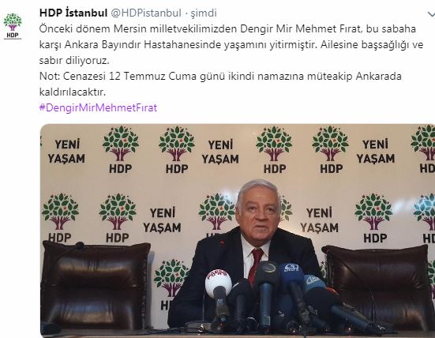Expand the tweet options chevron

click(x=431, y=14)
